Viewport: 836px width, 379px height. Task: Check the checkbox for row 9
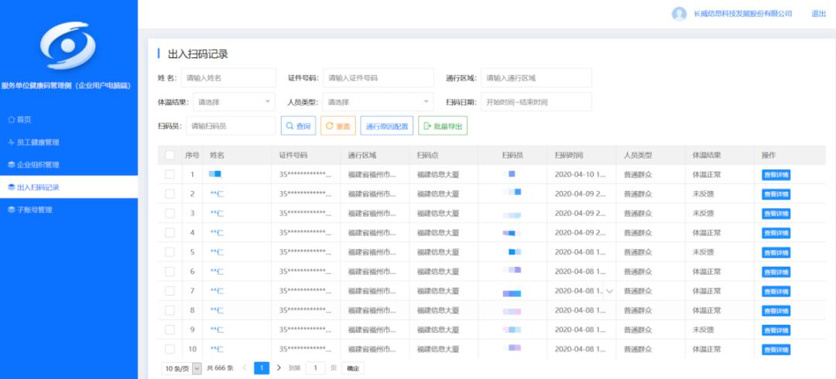(170, 330)
